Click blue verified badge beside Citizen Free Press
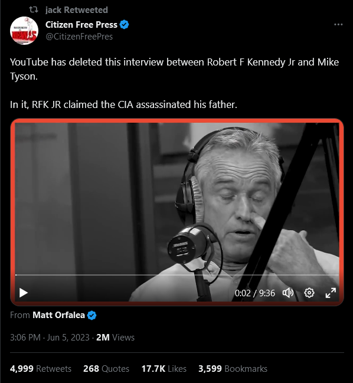Image resolution: width=353 pixels, height=383 pixels. click(x=125, y=25)
